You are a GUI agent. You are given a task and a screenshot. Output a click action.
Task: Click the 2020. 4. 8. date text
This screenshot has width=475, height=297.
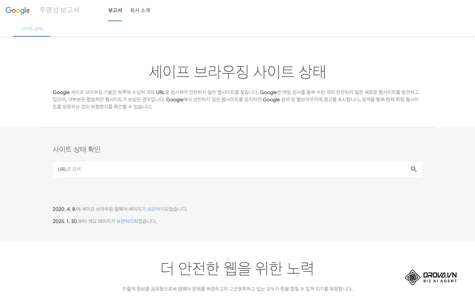tap(64, 209)
